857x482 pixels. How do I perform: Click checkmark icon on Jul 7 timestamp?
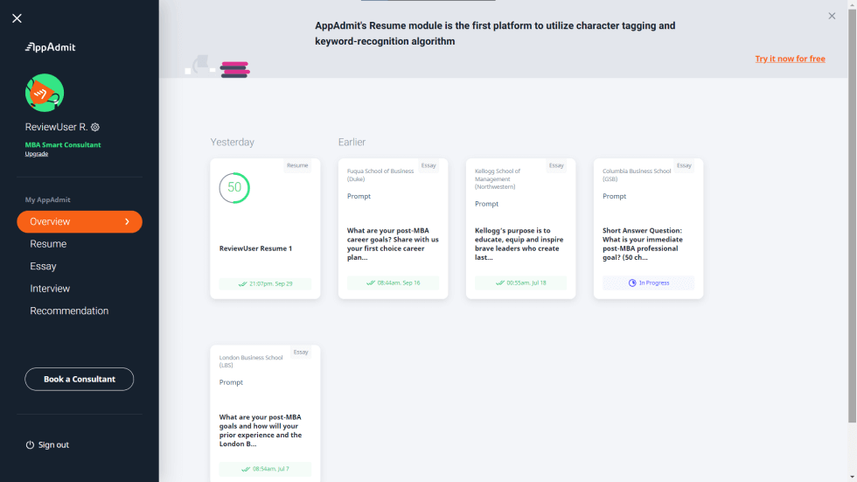(x=246, y=469)
